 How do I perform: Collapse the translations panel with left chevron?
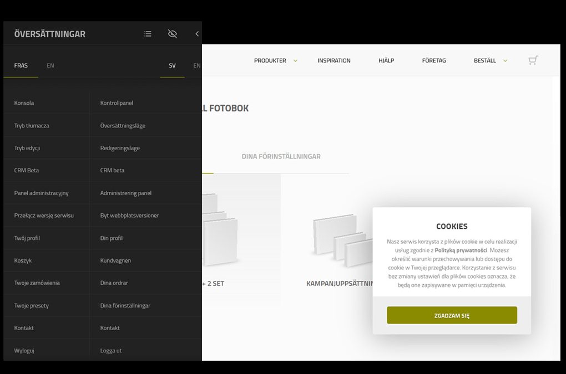pyautogui.click(x=196, y=34)
